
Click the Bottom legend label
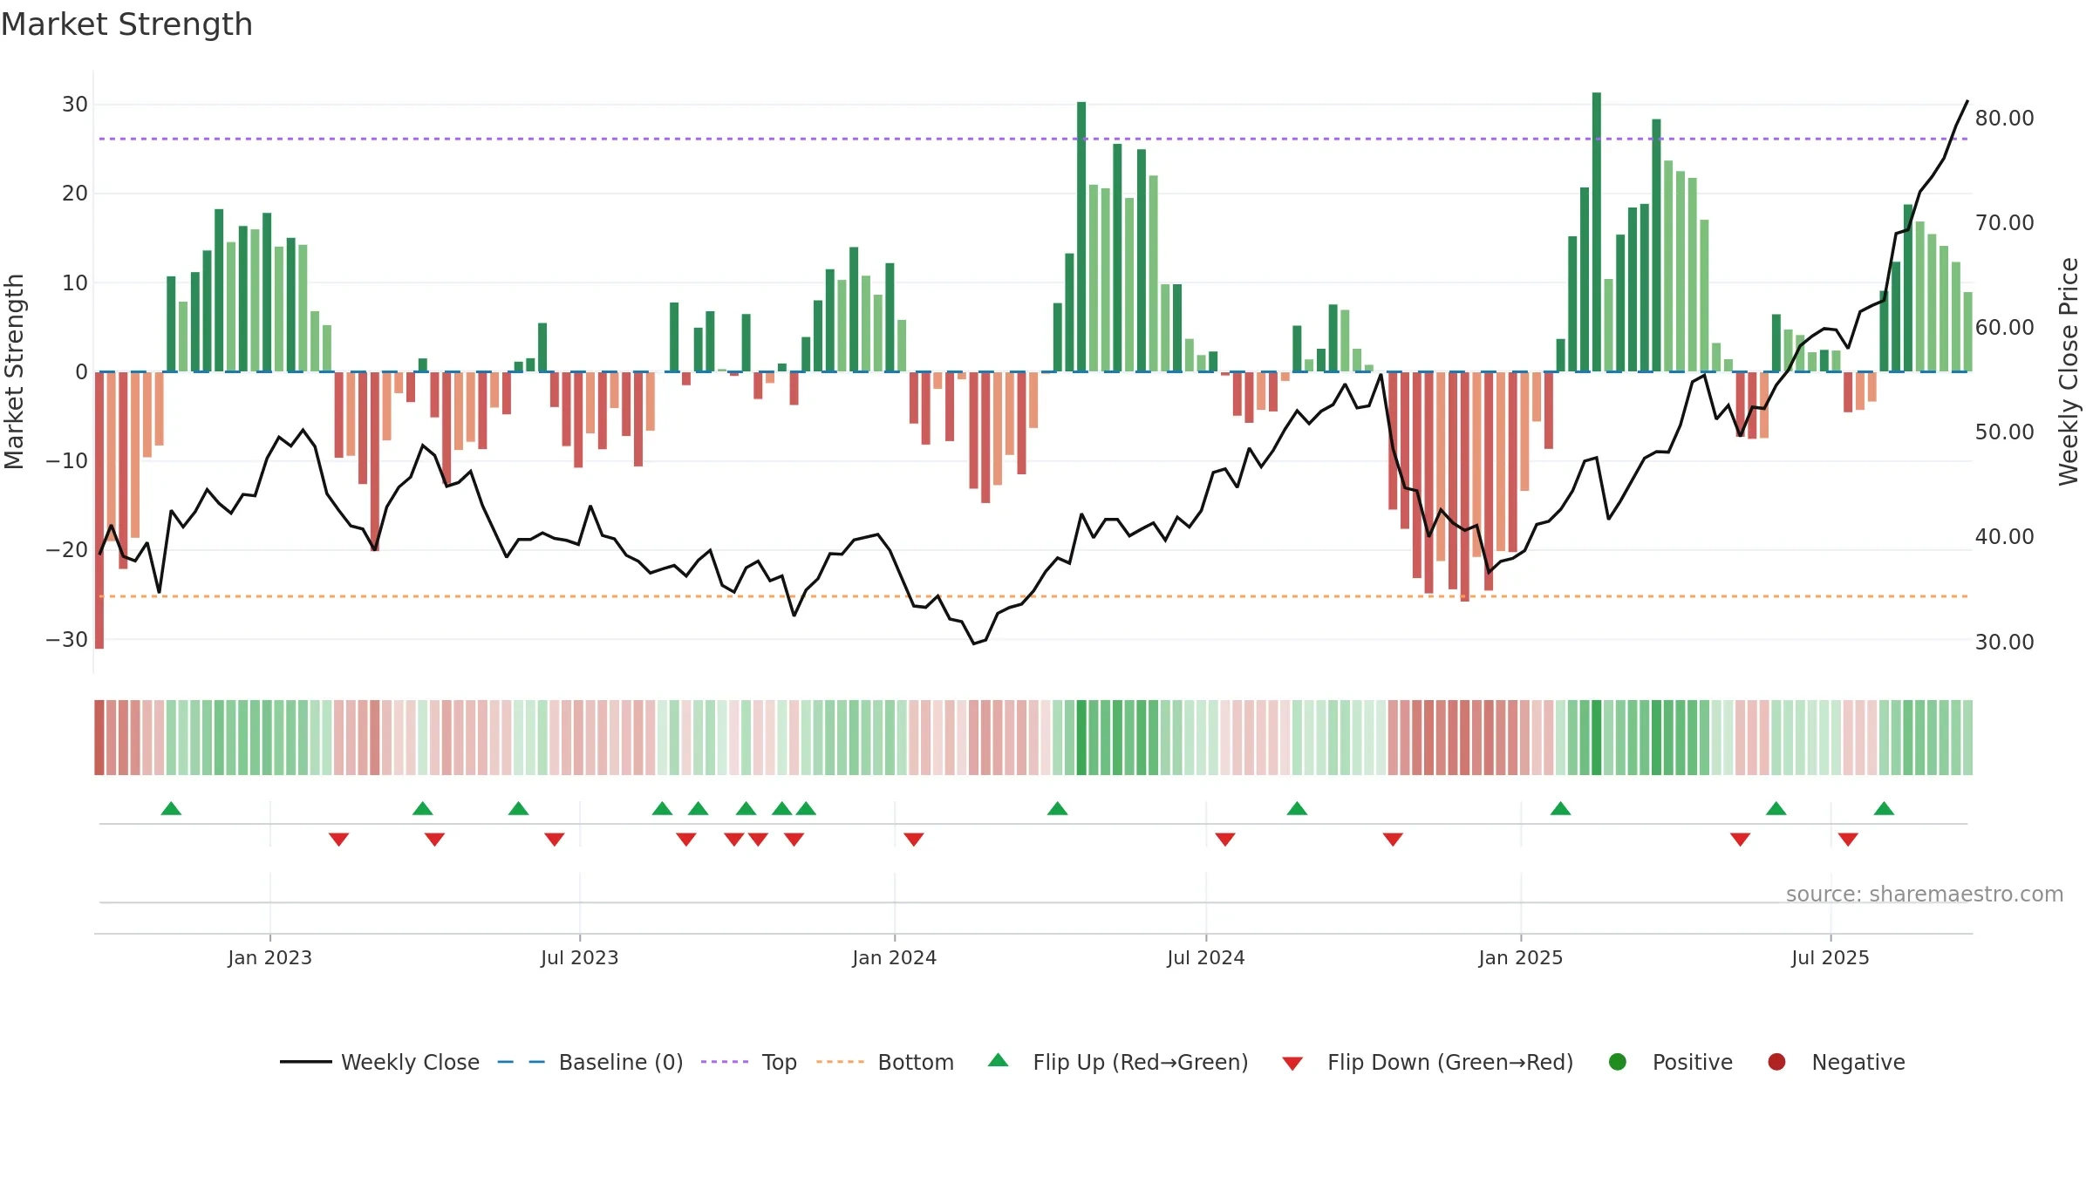click(916, 1062)
